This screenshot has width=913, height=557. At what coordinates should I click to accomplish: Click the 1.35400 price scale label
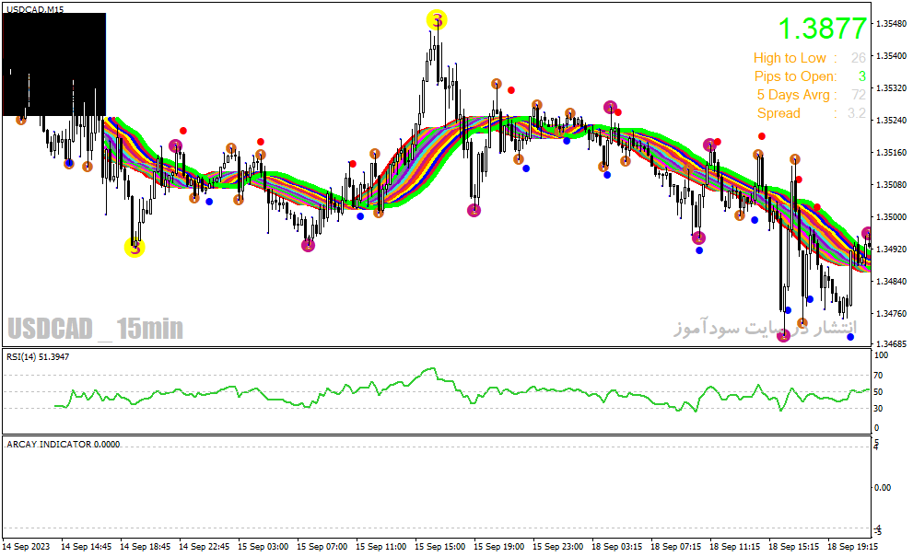892,56
